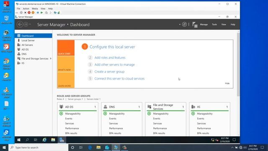
Task: Click the Turn Off VM toolbar icon
Action: (x=25, y=13)
